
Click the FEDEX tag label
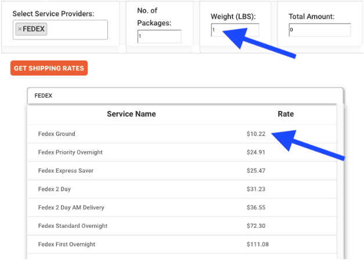[34, 29]
